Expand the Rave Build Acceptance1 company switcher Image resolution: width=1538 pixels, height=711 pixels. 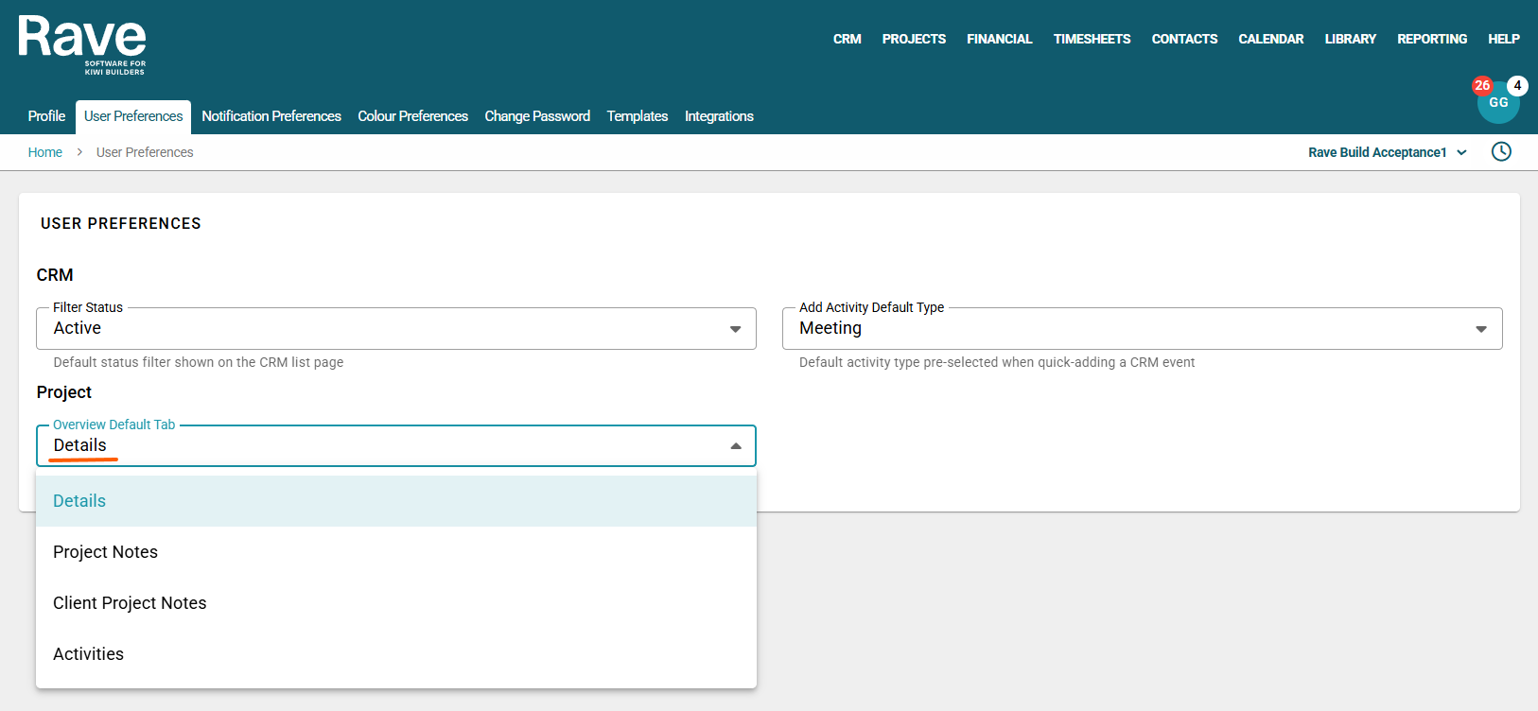pos(1388,152)
